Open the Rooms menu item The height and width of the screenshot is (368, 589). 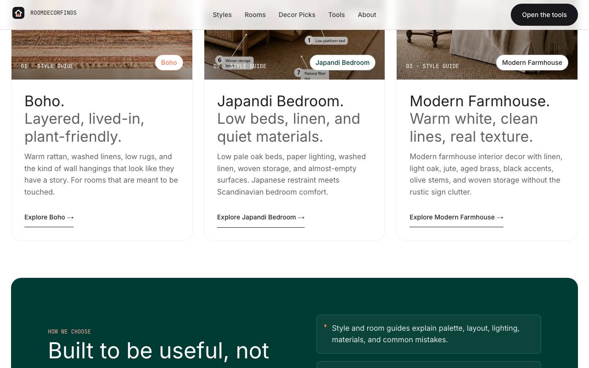tap(255, 15)
